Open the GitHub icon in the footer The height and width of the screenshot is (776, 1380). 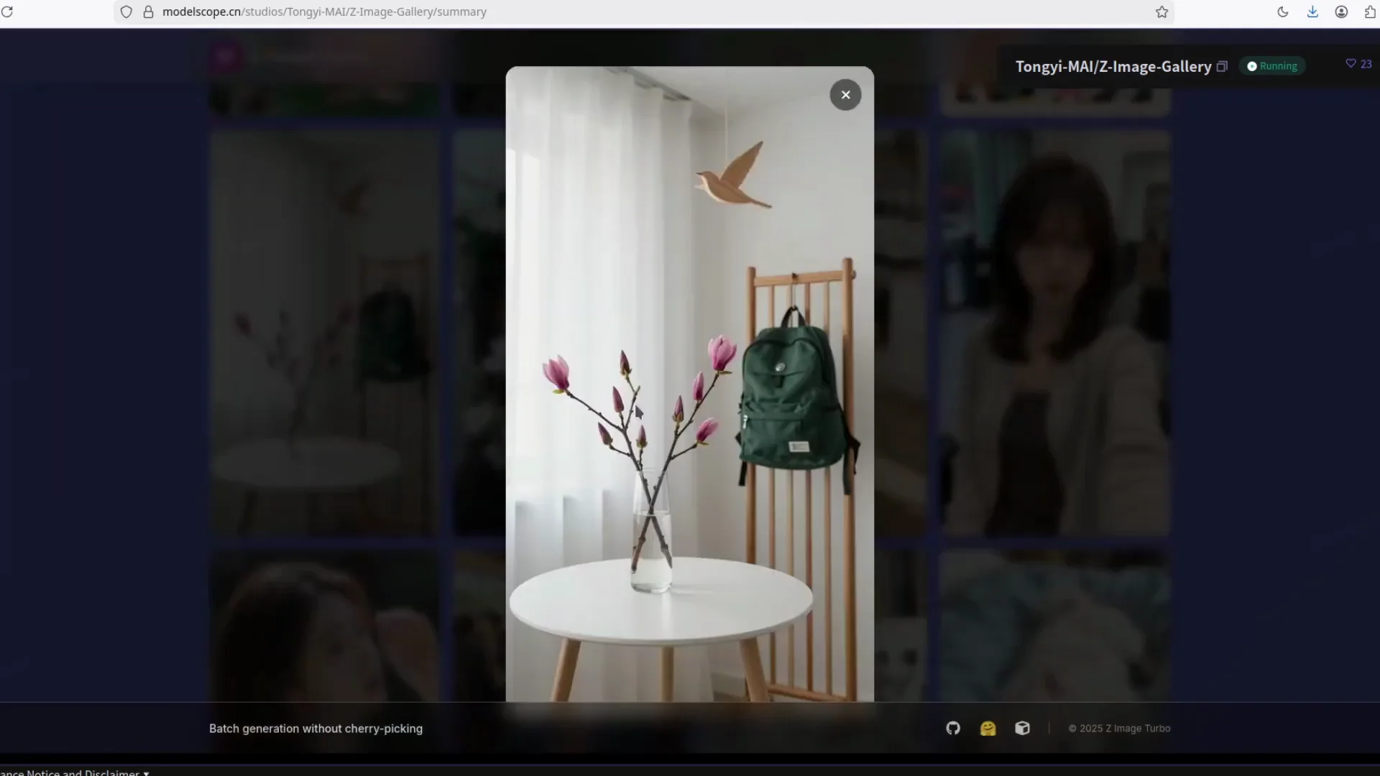click(x=952, y=728)
